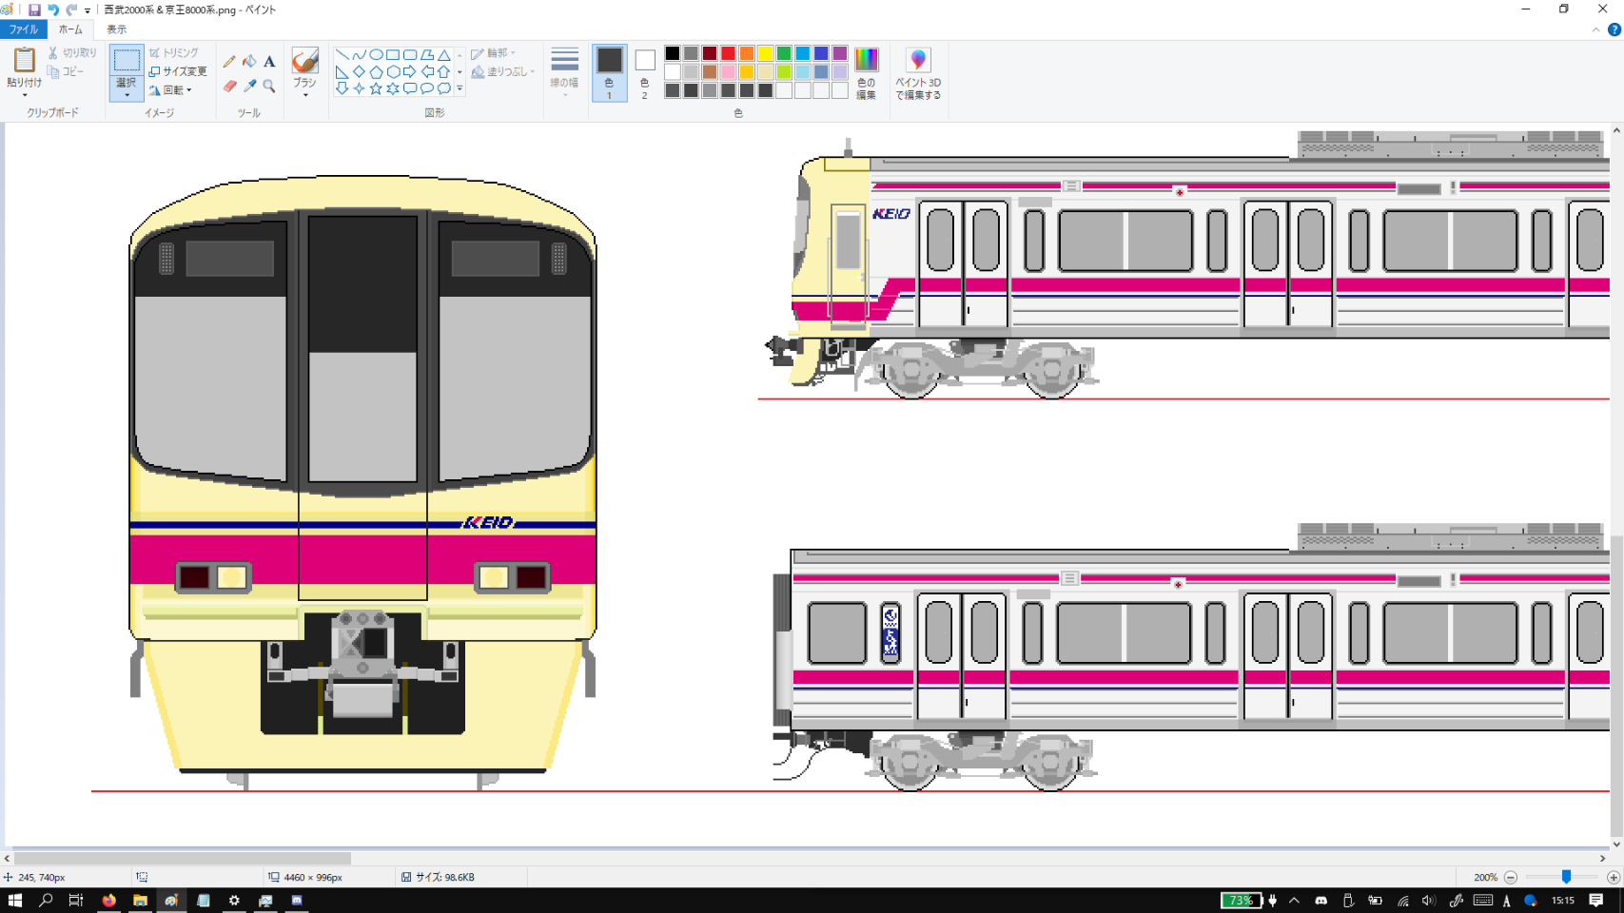The width and height of the screenshot is (1624, 913).
Task: Open the File (ファイル) menu
Action: pos(23,29)
